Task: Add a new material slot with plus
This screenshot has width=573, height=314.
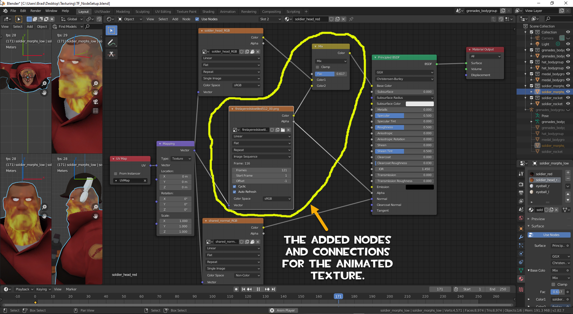Action: pos(568,173)
